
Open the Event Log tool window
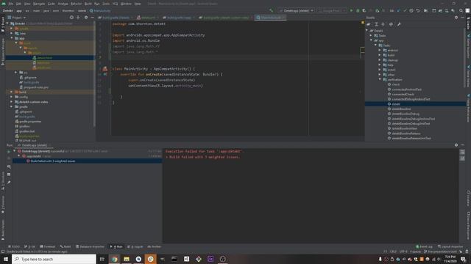click(424, 246)
